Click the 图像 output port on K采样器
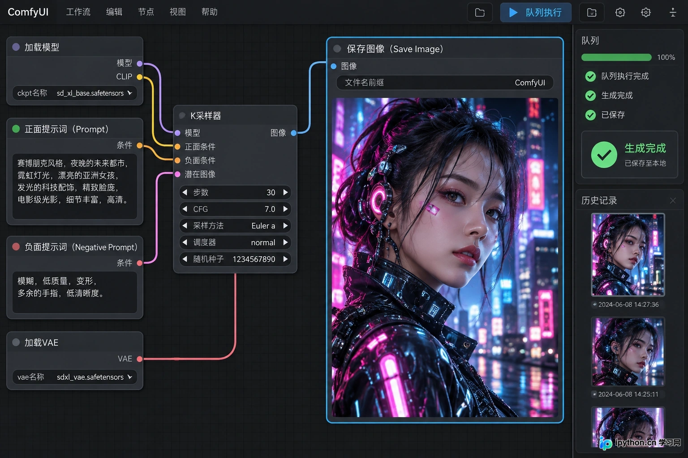 (x=294, y=133)
